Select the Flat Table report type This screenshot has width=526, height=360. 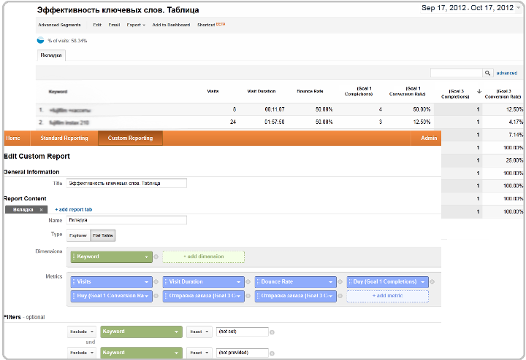pyautogui.click(x=103, y=235)
